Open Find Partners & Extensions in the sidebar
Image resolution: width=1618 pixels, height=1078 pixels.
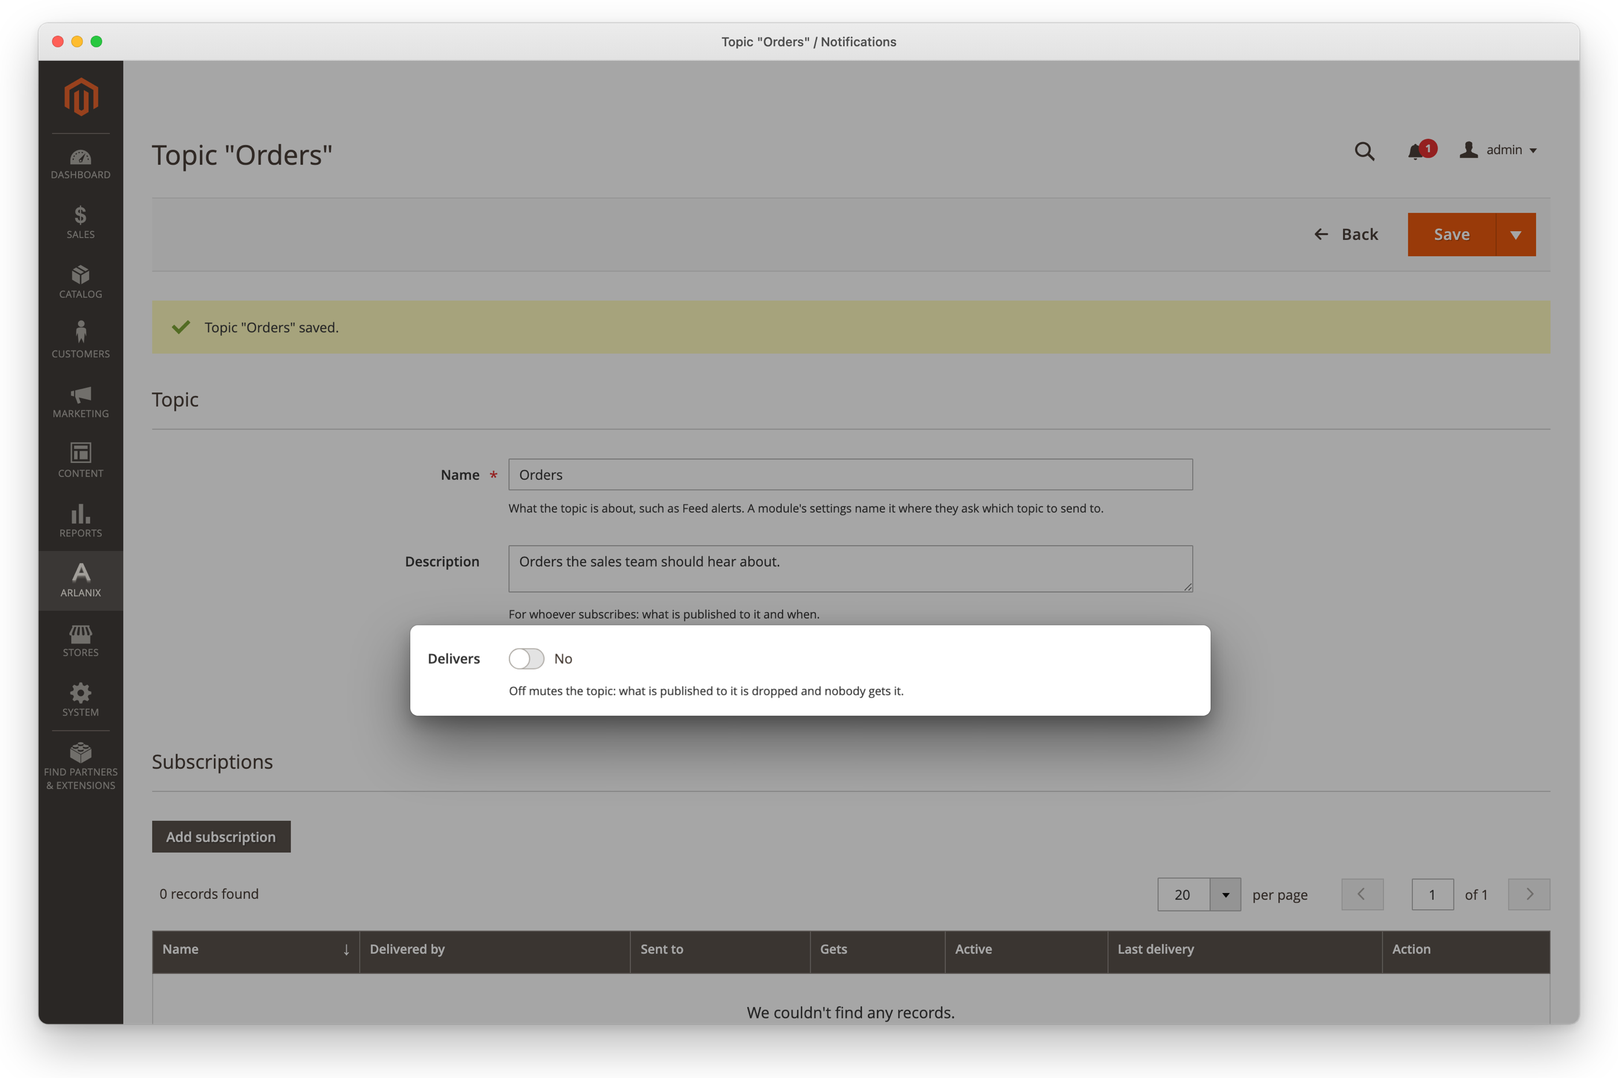pyautogui.click(x=80, y=766)
